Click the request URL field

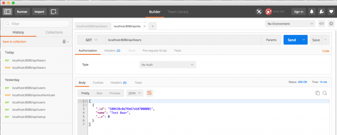pyautogui.click(x=183, y=40)
